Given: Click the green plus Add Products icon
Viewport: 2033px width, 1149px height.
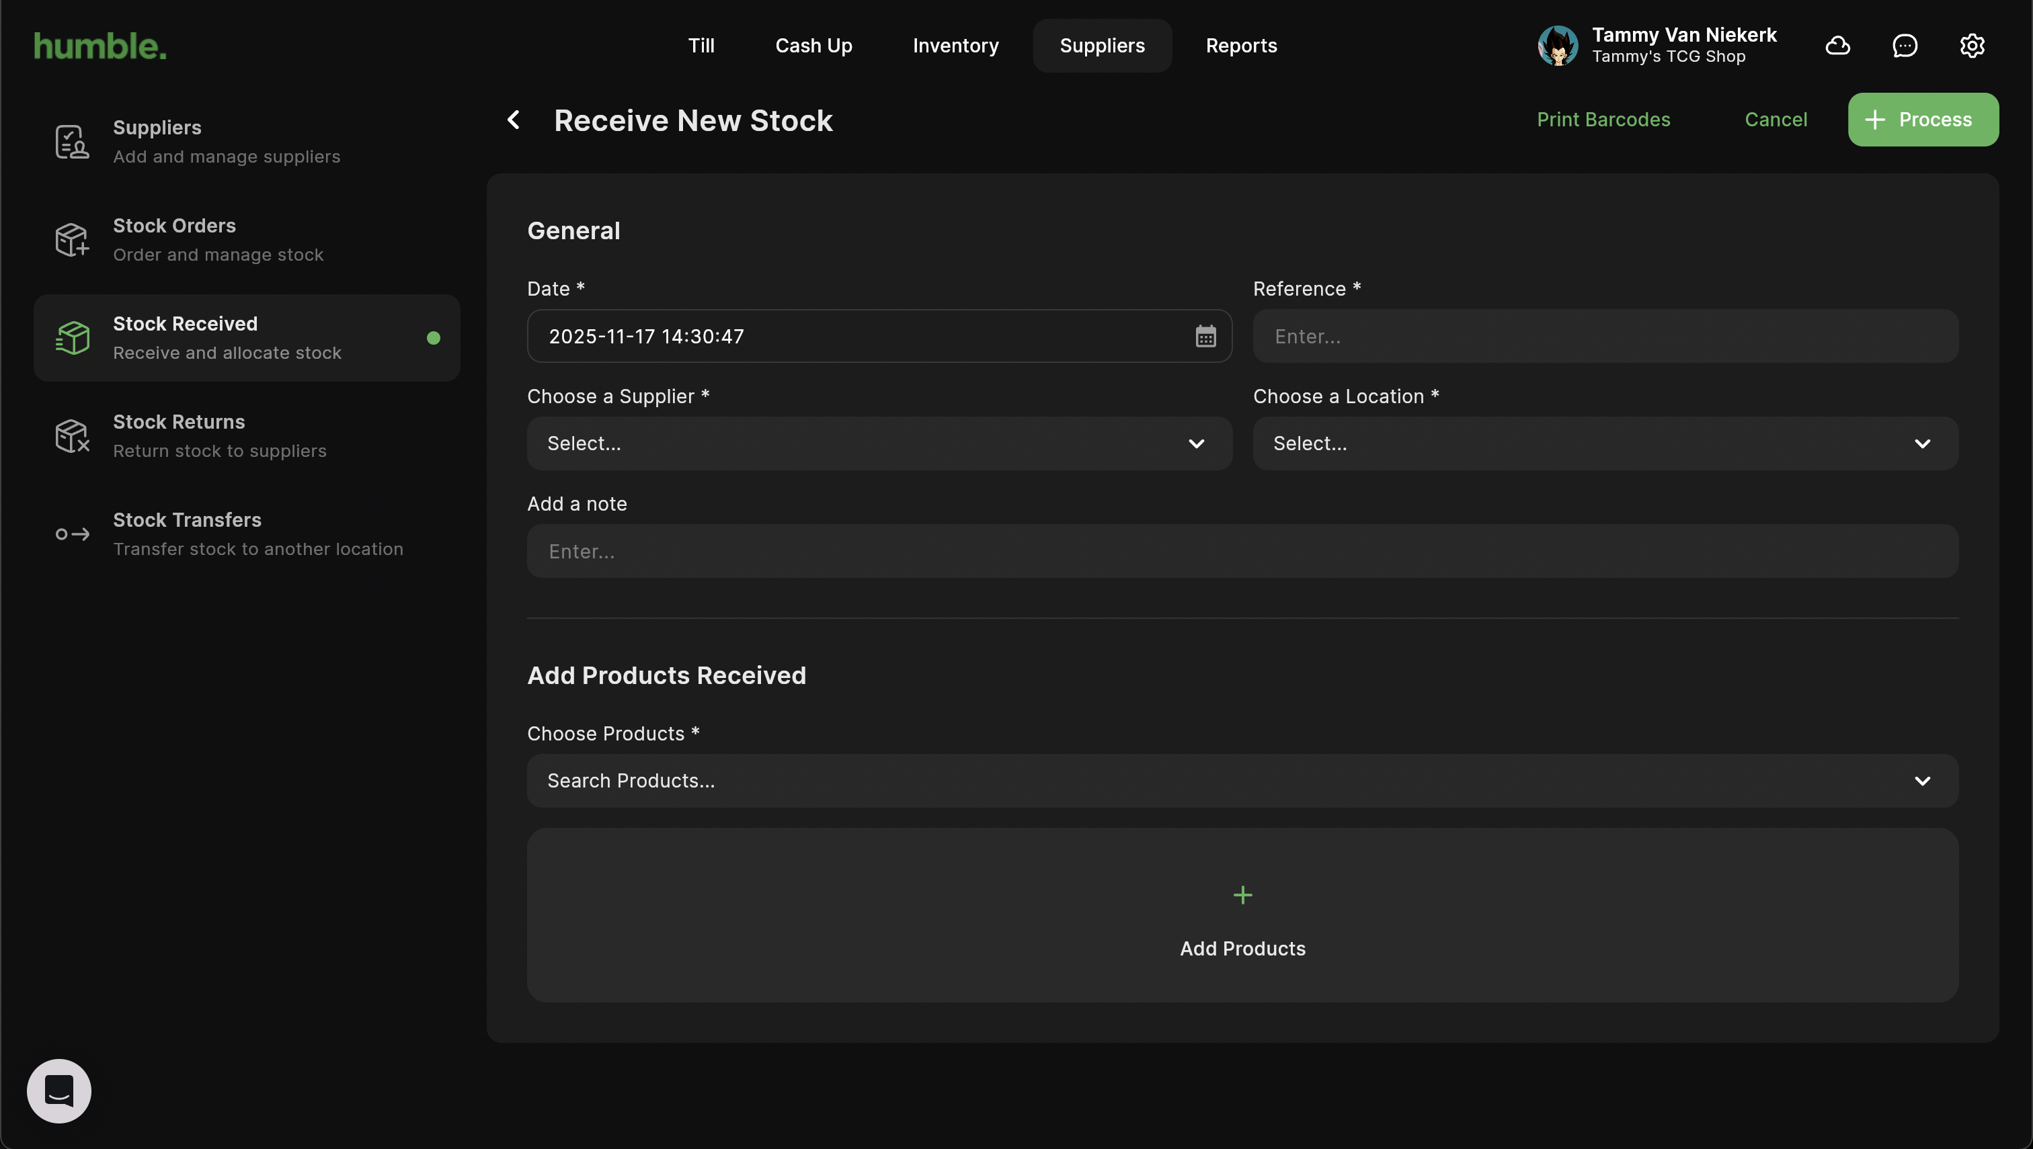Looking at the screenshot, I should [x=1242, y=895].
